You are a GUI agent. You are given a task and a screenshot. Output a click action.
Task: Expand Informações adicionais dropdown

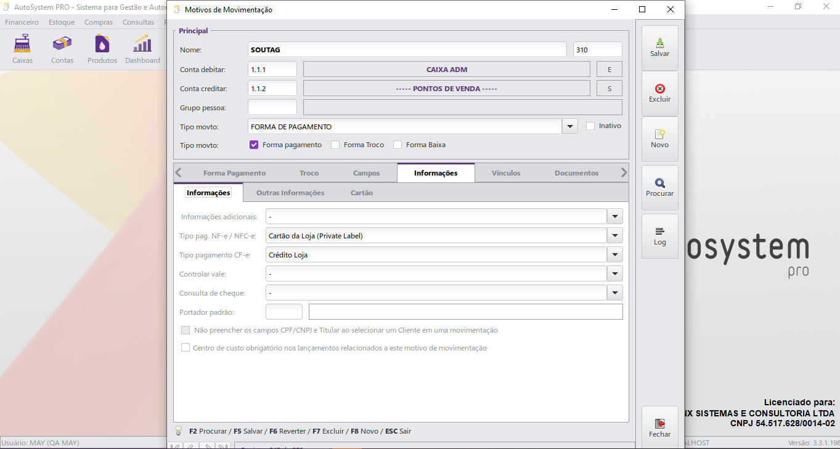[615, 216]
